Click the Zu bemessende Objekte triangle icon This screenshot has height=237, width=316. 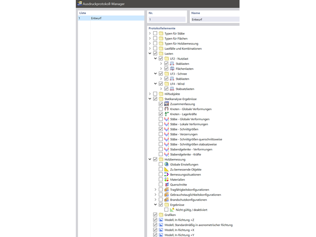click(x=166, y=170)
